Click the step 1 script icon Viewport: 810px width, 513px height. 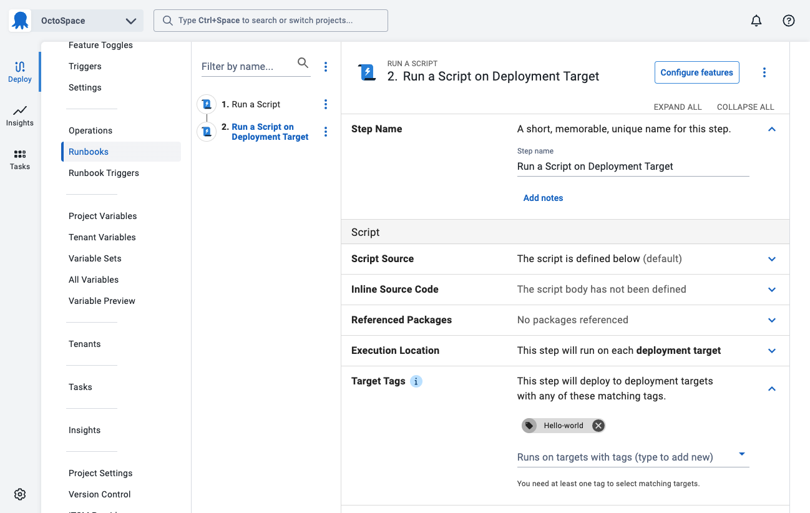coord(207,104)
